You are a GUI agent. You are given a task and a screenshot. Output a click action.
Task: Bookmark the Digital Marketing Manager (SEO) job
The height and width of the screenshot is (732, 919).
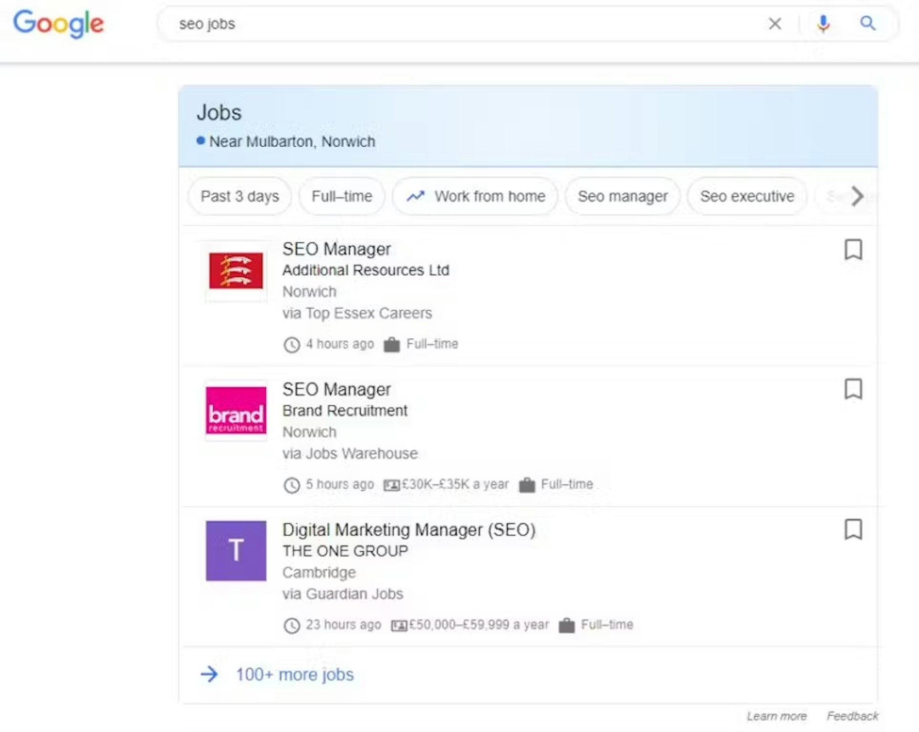click(853, 529)
